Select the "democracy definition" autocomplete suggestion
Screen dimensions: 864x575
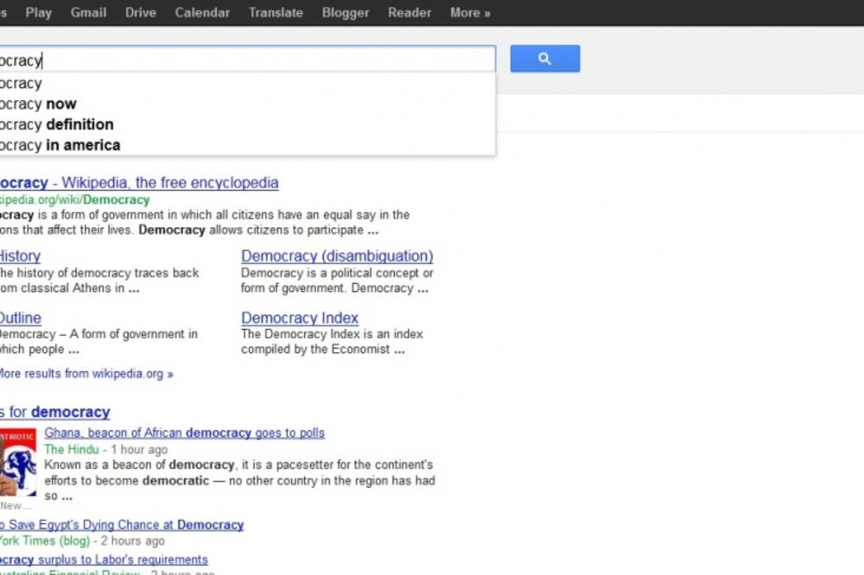(x=57, y=124)
